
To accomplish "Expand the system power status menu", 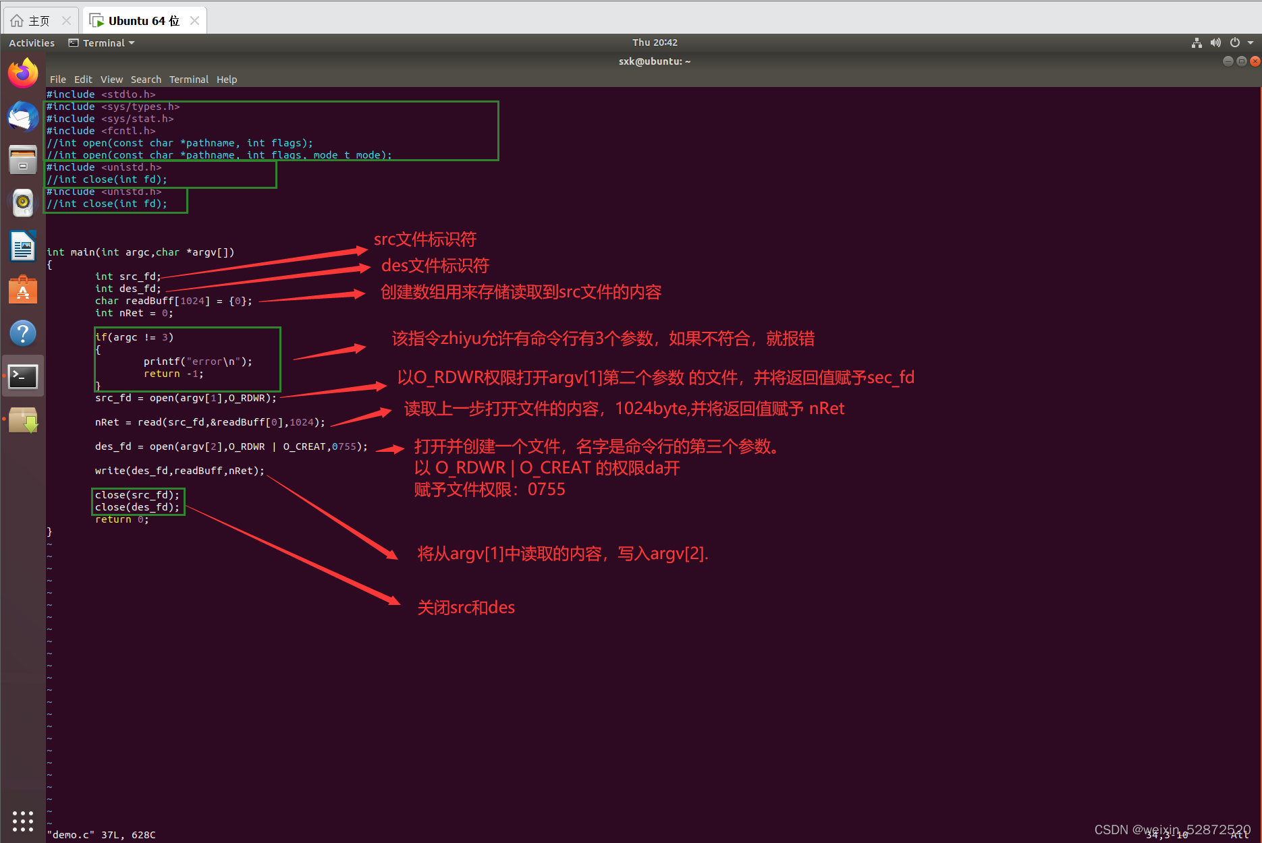I will tap(1235, 42).
